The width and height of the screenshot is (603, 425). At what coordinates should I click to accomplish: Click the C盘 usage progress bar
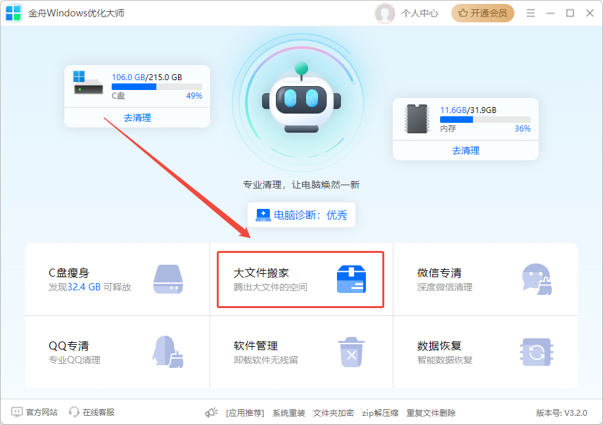(x=157, y=87)
